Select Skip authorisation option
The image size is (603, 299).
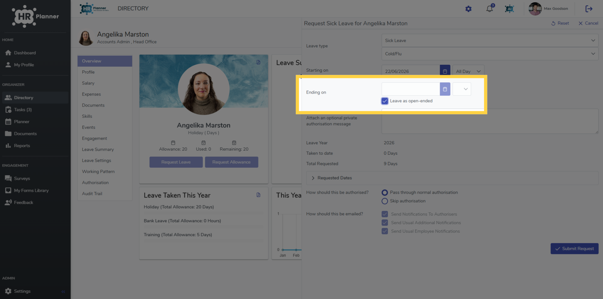click(385, 201)
